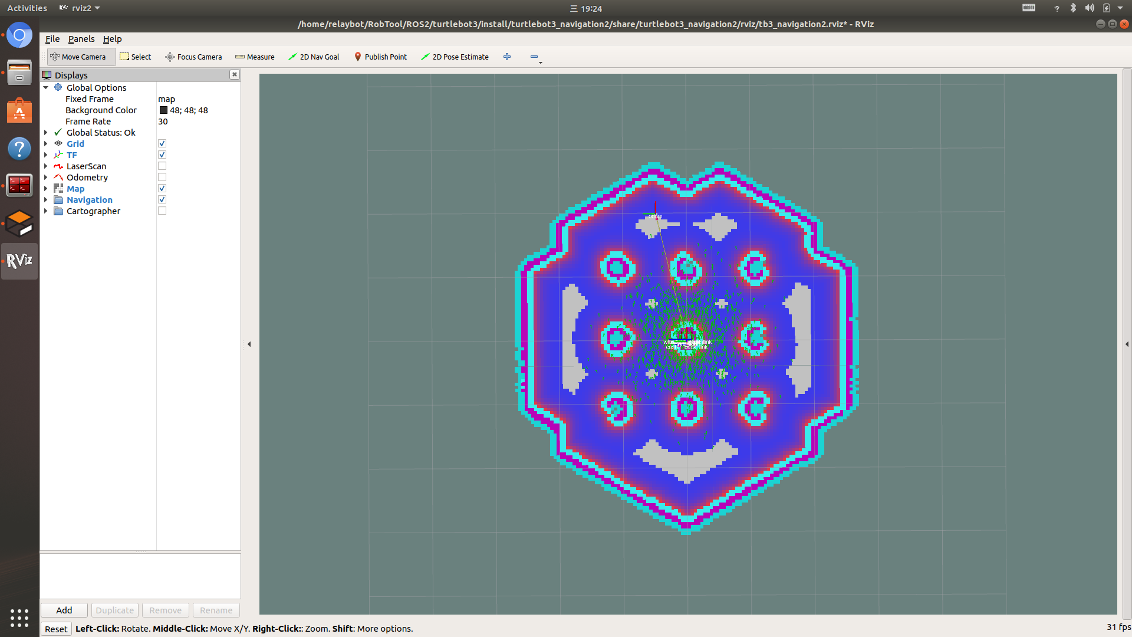Choose the 2D Pose Estimate tool
The width and height of the screenshot is (1132, 637).
pyautogui.click(x=455, y=57)
